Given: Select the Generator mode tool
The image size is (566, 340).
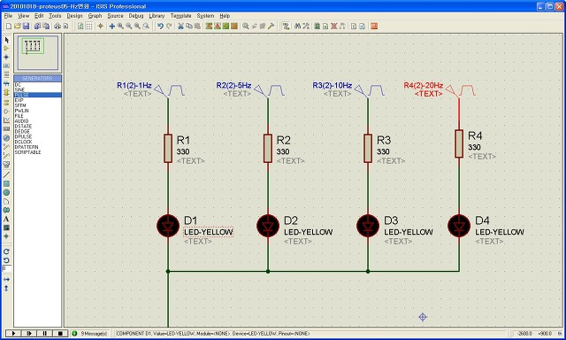Looking at the screenshot, I should pyautogui.click(x=6, y=137).
